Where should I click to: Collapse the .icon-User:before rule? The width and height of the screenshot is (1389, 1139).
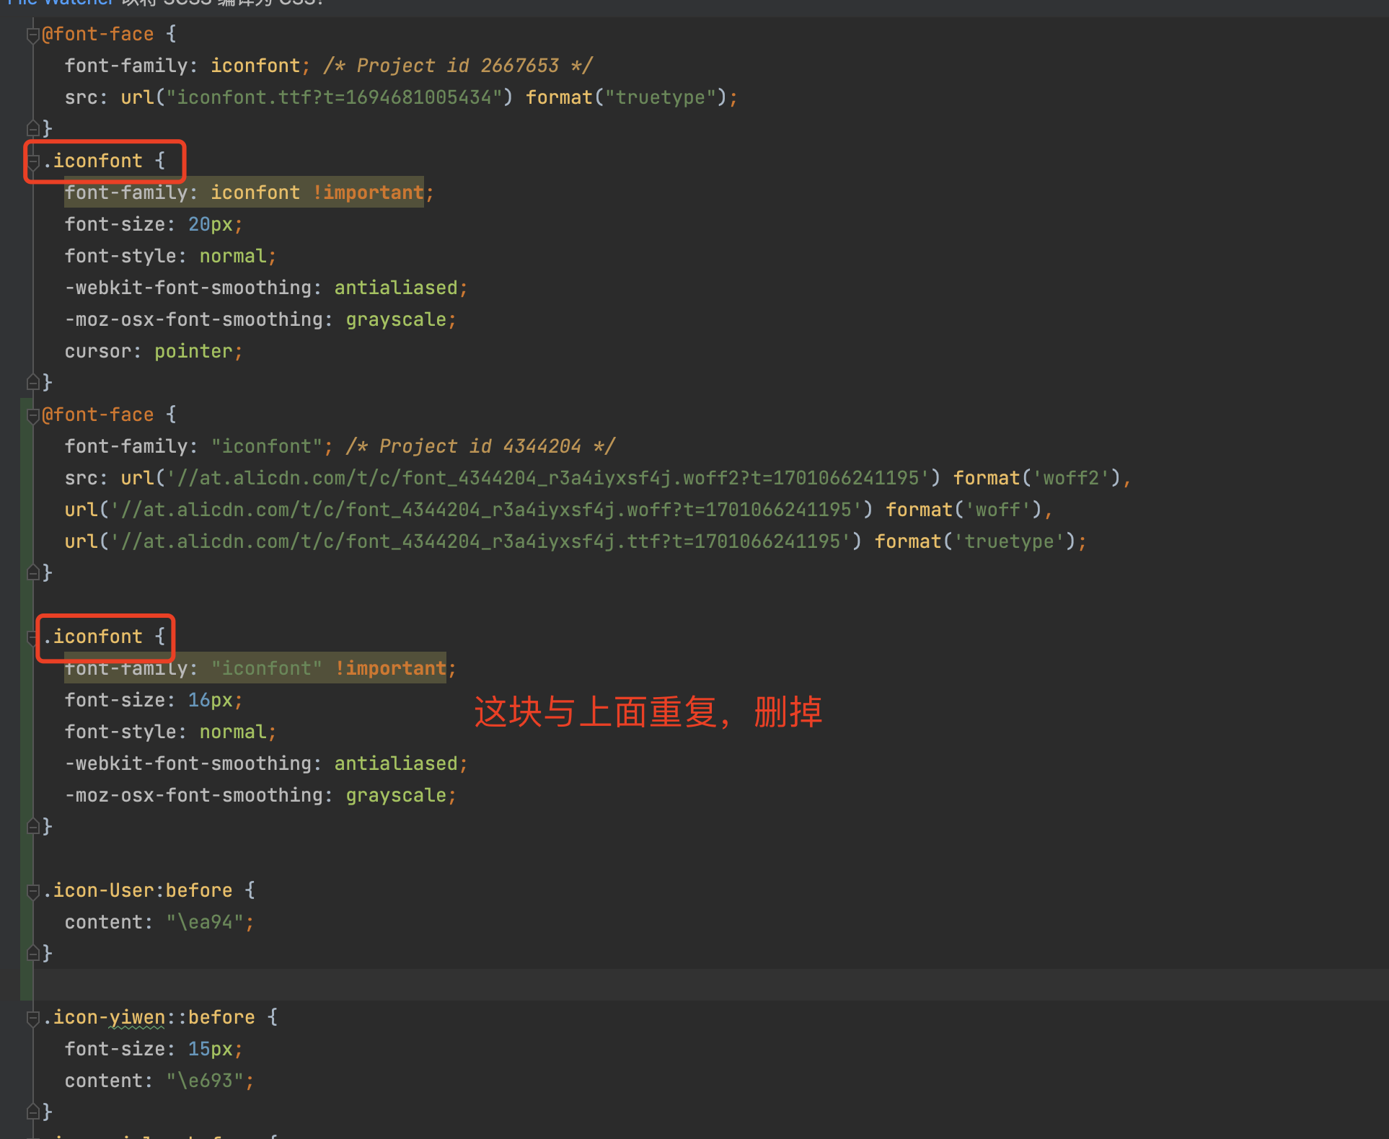pyautogui.click(x=32, y=891)
